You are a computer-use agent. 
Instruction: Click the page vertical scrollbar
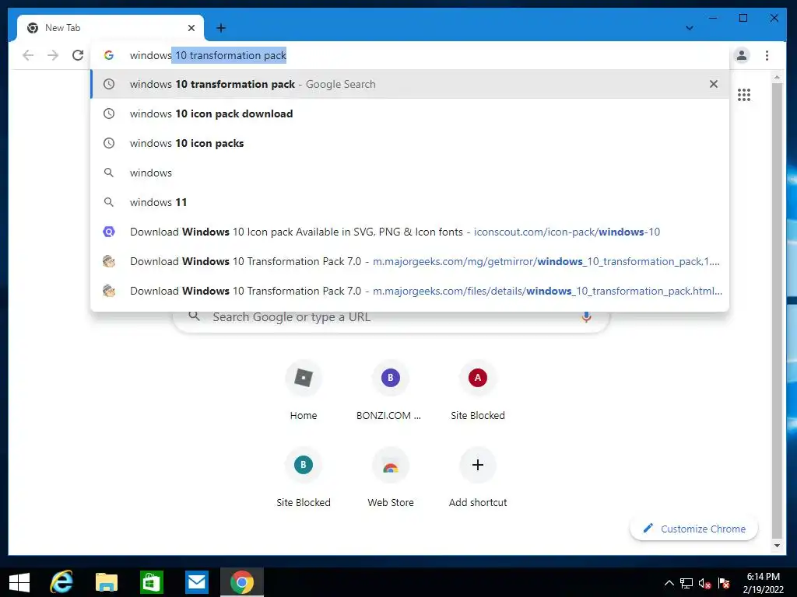(x=777, y=311)
